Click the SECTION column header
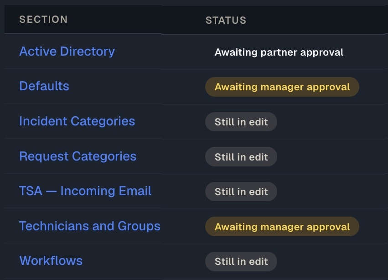 44,19
